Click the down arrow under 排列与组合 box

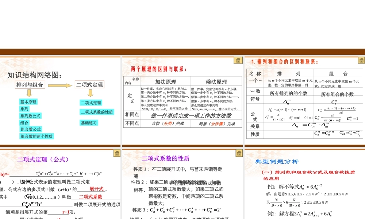29,93
